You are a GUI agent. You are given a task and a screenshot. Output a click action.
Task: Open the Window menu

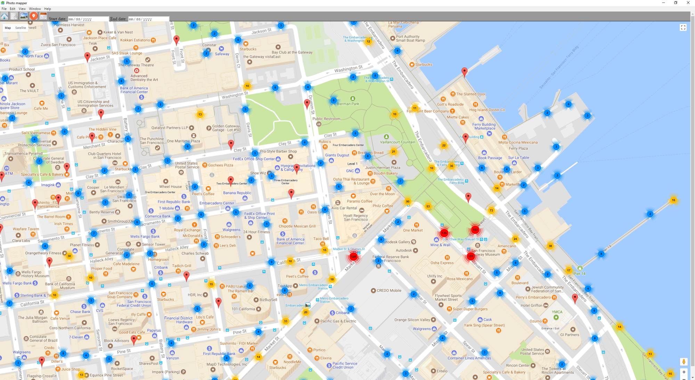[x=35, y=9]
